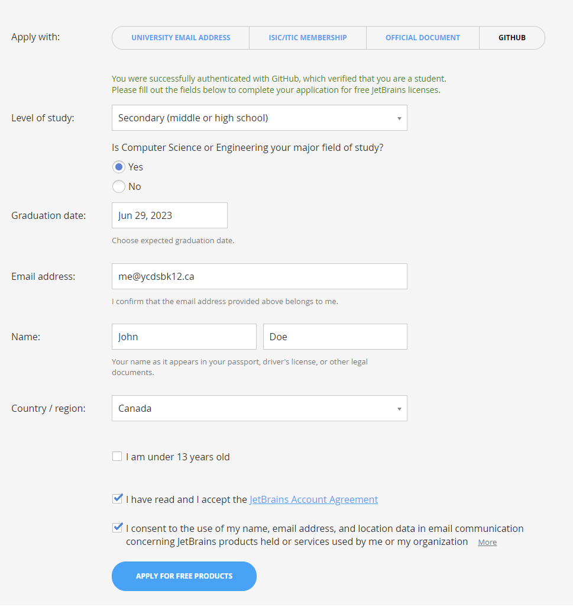Expand the Country / region selector
The width and height of the screenshot is (573, 610).
pyautogui.click(x=259, y=408)
